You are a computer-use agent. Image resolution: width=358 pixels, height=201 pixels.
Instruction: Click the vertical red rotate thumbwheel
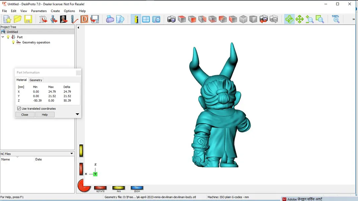(81, 169)
